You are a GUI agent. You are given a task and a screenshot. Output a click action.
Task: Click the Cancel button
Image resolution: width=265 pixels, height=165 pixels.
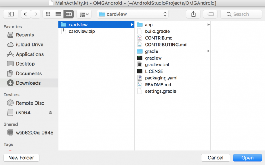pos(215,158)
